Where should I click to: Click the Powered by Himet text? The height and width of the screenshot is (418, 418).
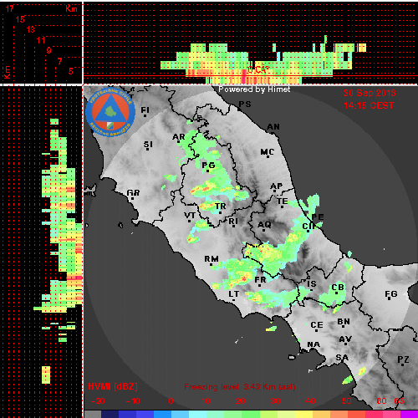click(x=254, y=89)
